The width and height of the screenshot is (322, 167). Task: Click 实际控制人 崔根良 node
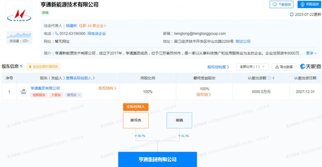136,120
